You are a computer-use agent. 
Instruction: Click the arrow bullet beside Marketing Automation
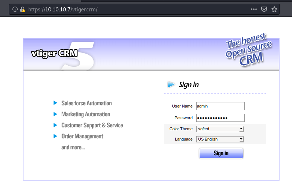point(55,114)
